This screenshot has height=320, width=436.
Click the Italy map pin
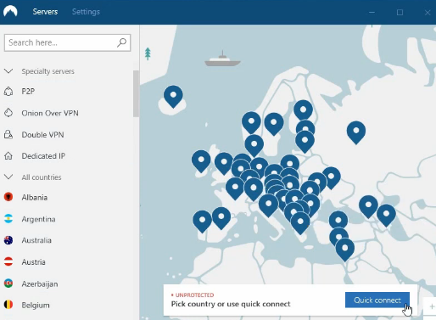tap(268, 205)
